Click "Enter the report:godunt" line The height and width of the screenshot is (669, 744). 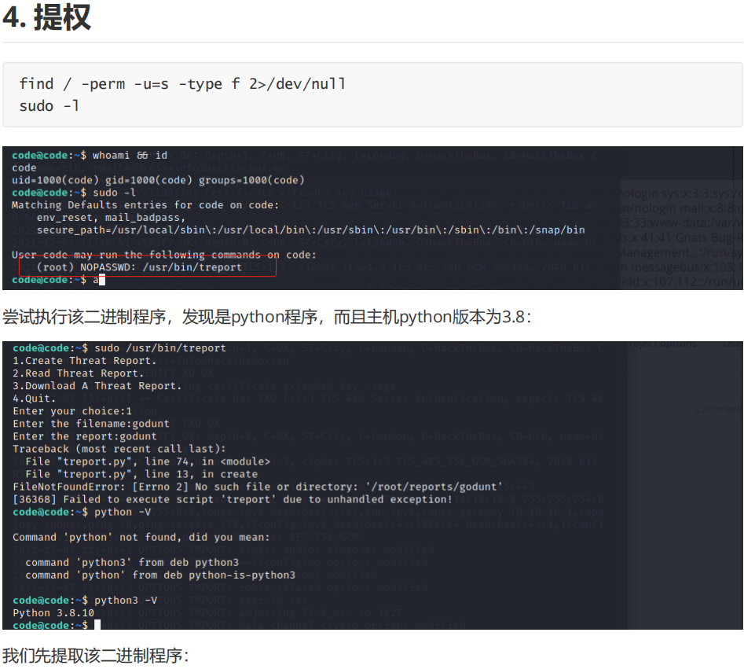point(85,436)
